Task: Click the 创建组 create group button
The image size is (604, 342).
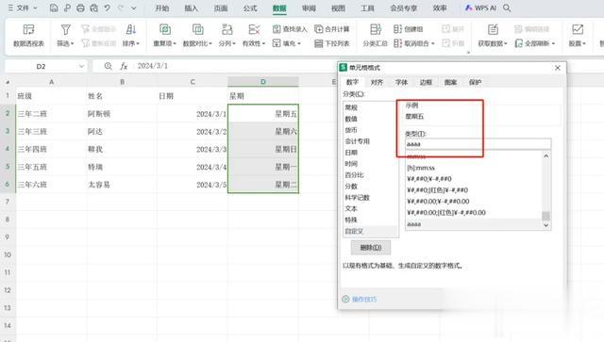Action: (x=409, y=29)
